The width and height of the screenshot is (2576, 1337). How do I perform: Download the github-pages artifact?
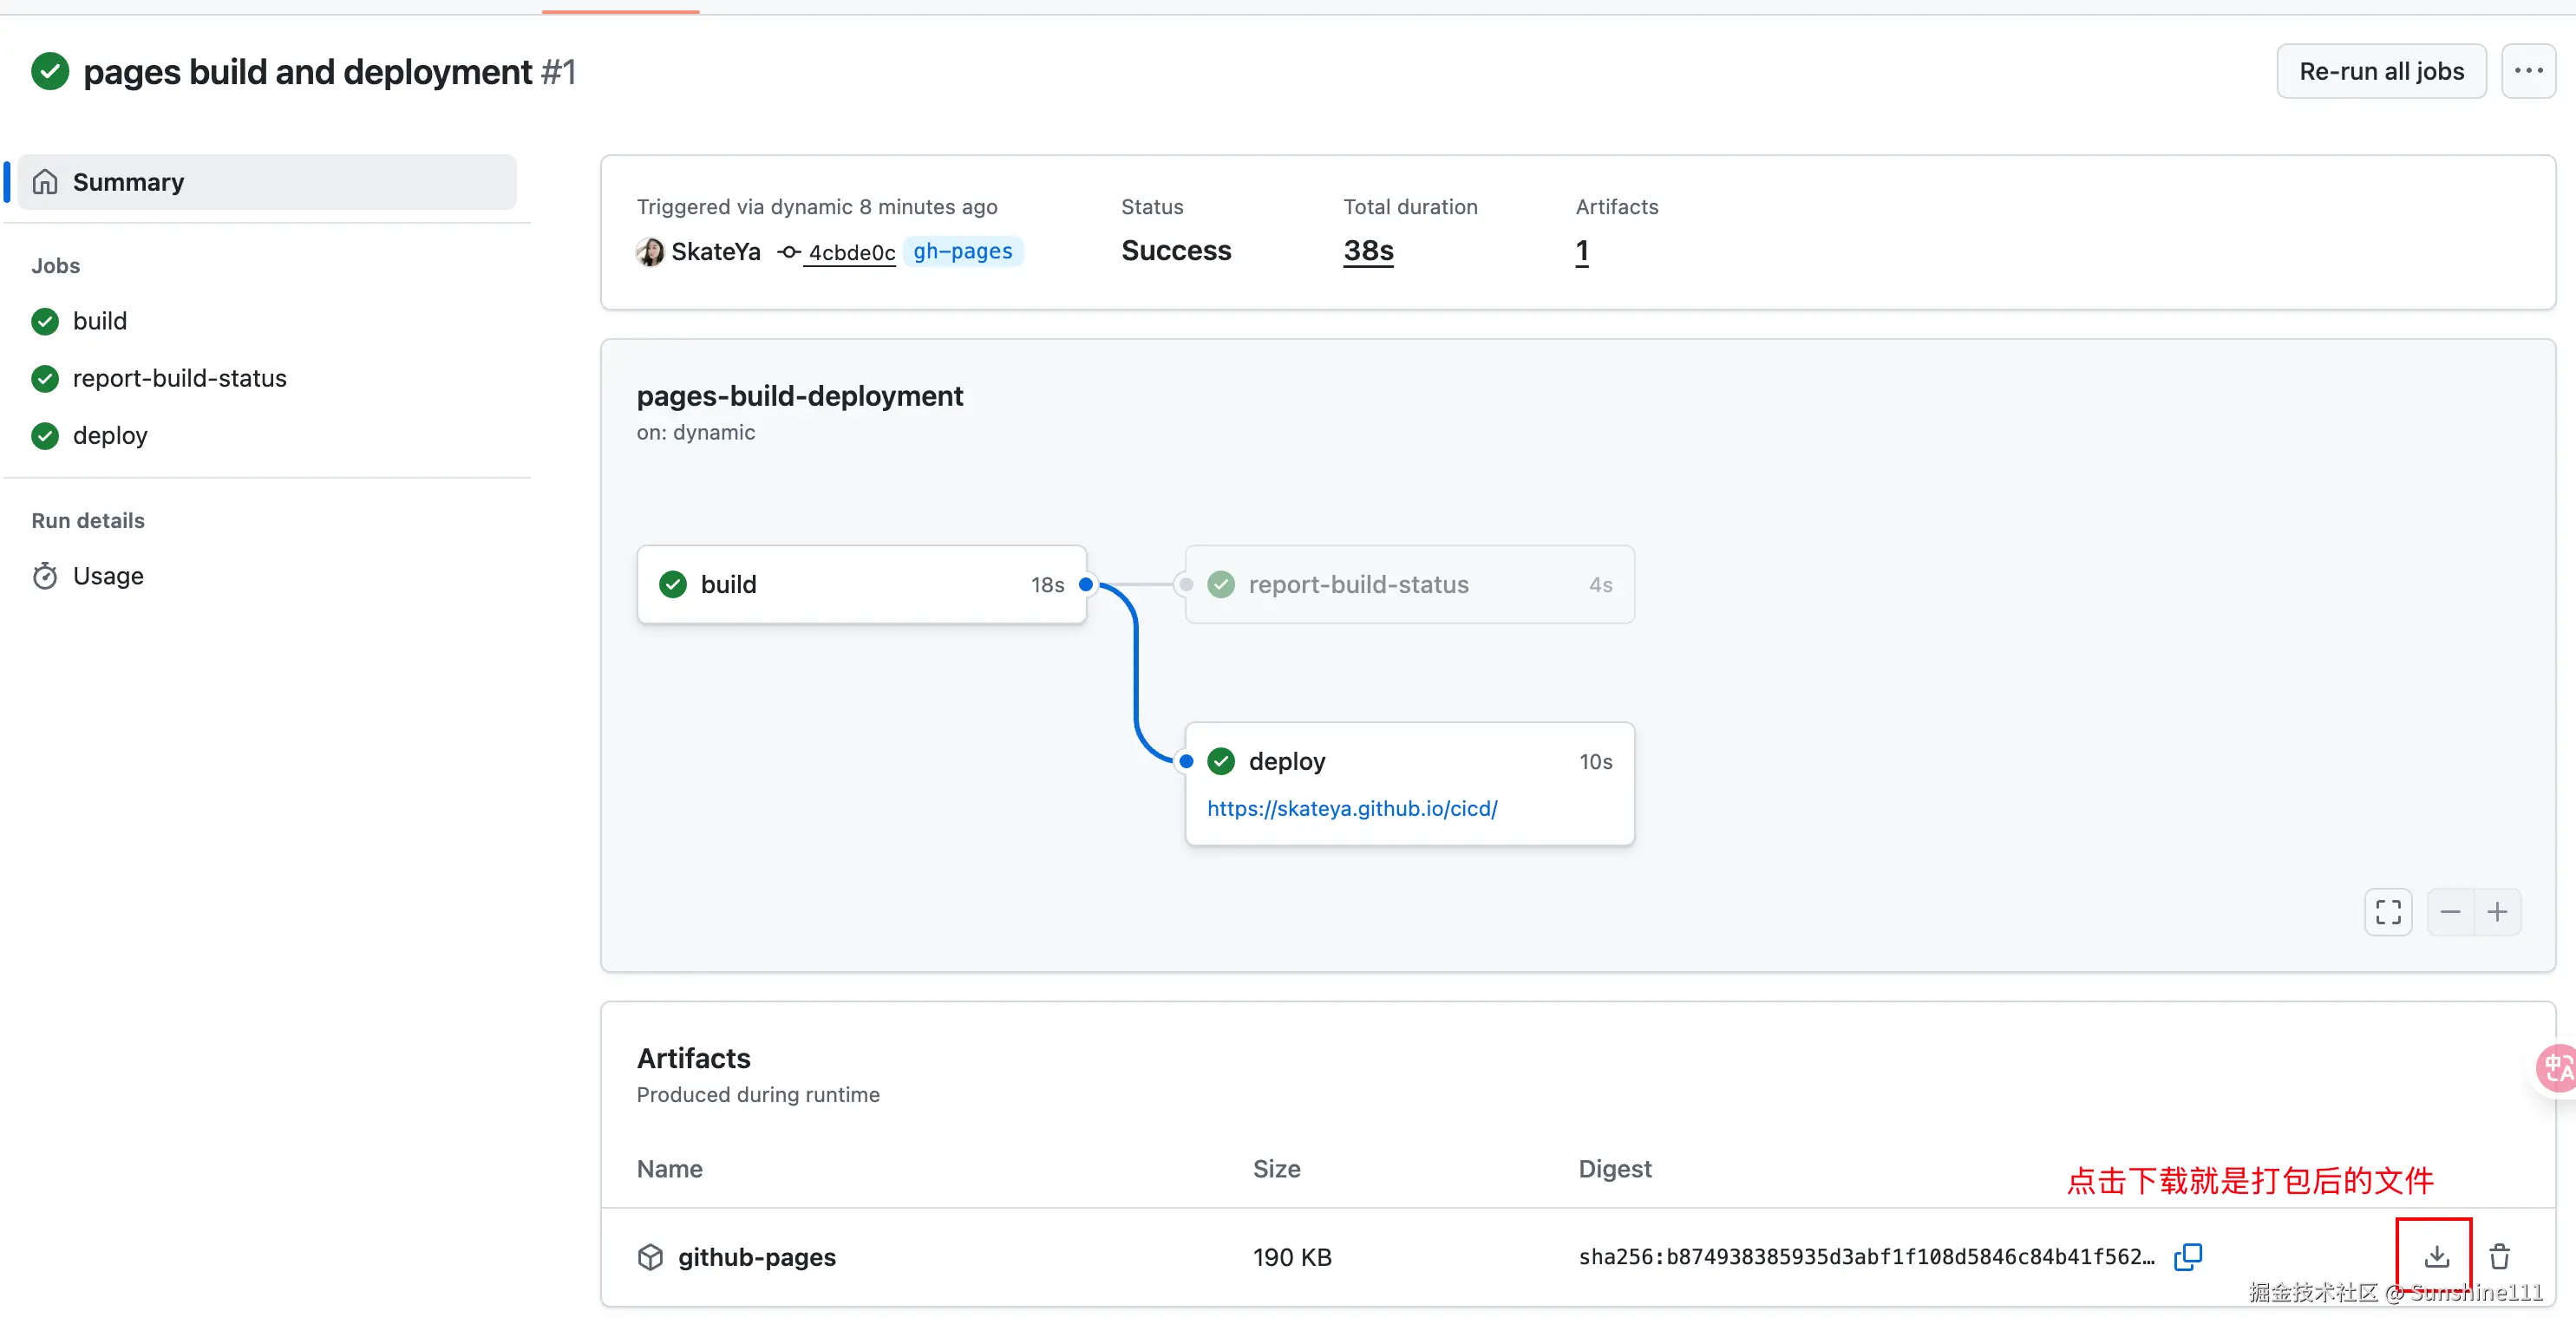tap(2436, 1256)
